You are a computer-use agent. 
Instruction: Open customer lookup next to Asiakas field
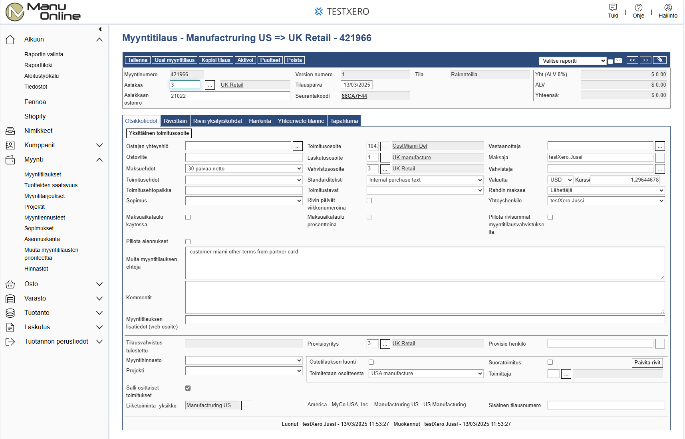(x=210, y=85)
